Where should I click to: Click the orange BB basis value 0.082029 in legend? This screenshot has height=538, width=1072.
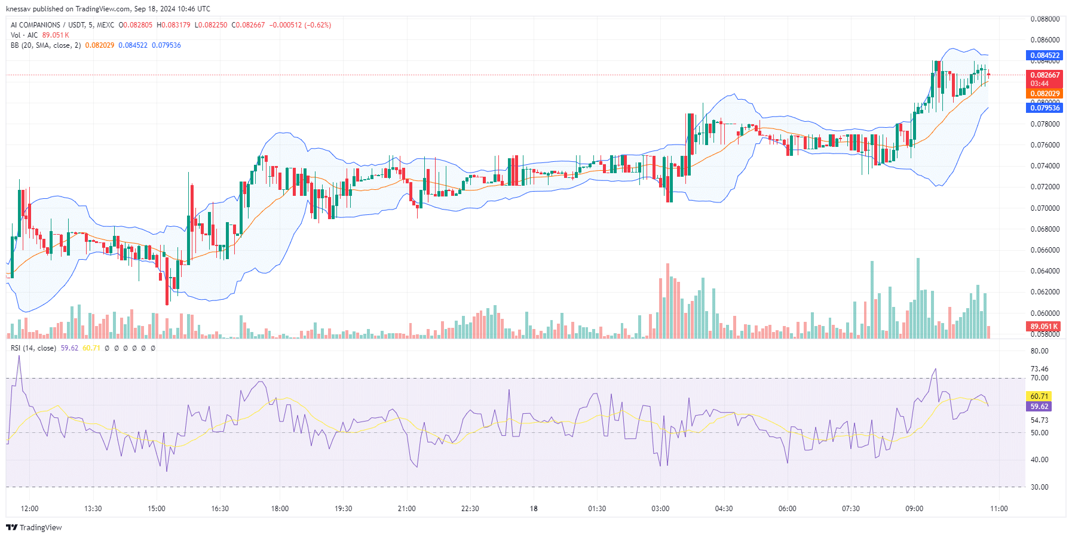point(99,45)
